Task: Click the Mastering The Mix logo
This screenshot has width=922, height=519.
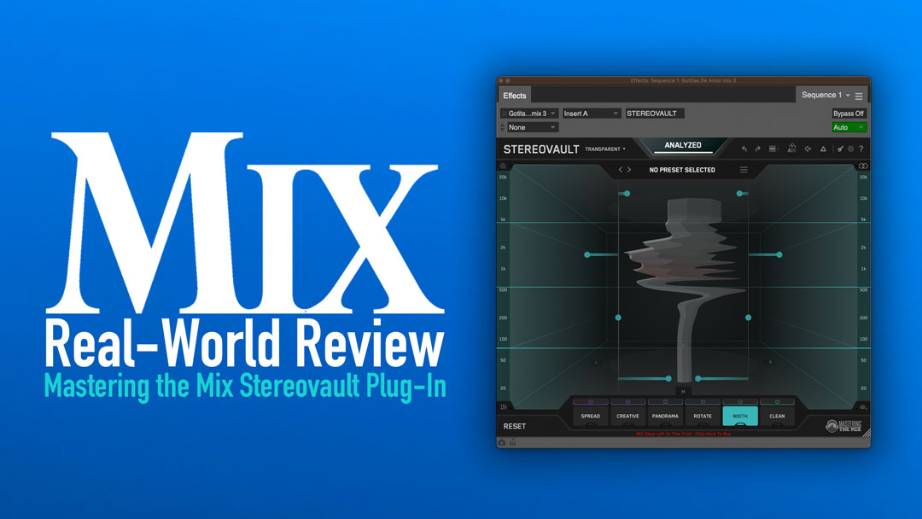Action: [843, 426]
